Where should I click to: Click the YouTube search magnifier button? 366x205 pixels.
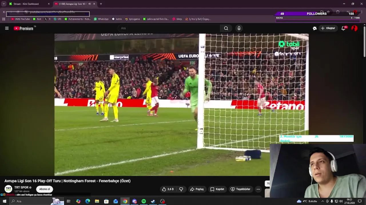click(x=226, y=28)
